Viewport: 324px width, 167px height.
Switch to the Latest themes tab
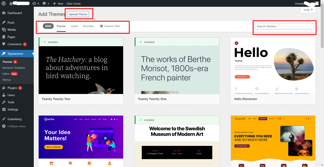tap(74, 26)
